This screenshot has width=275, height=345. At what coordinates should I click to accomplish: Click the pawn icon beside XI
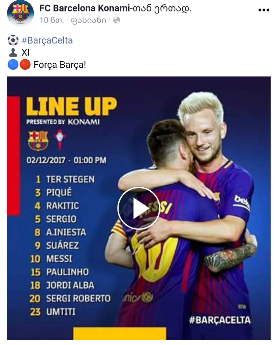click(13, 53)
